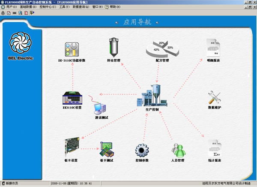The height and width of the screenshot is (187, 257).
Task: Open the 帮助(H) menu
Action: (x=115, y=7)
